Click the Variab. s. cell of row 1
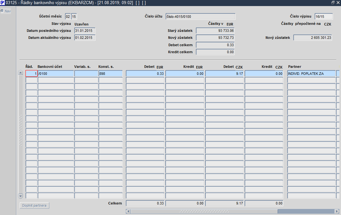The width and height of the screenshot is (341, 215). [x=86, y=74]
